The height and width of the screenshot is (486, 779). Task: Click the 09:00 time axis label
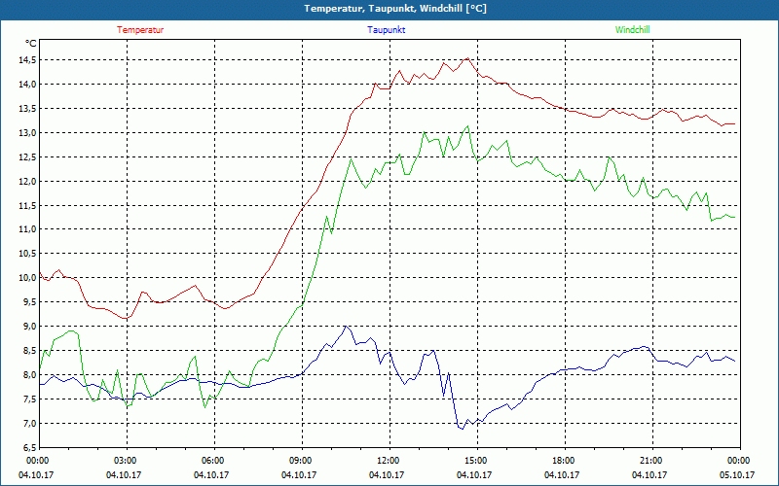302,461
